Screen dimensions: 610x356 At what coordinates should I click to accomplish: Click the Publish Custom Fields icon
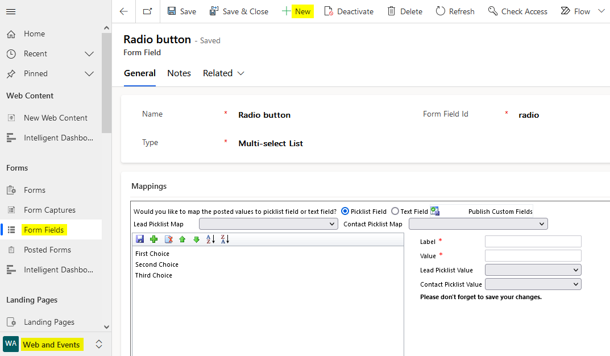pos(435,211)
